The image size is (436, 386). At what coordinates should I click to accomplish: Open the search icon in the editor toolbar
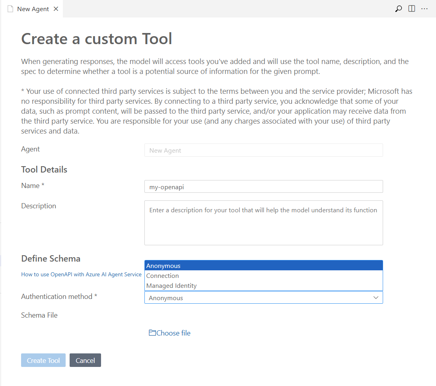coord(398,8)
